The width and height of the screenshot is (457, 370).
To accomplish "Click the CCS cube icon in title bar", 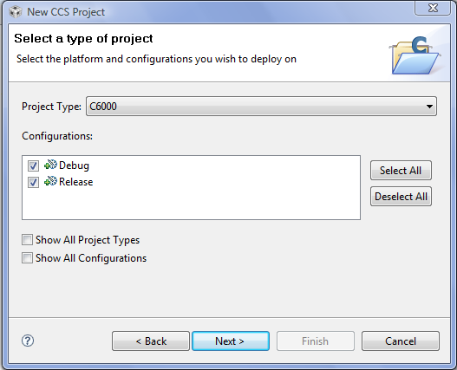I will pyautogui.click(x=16, y=12).
